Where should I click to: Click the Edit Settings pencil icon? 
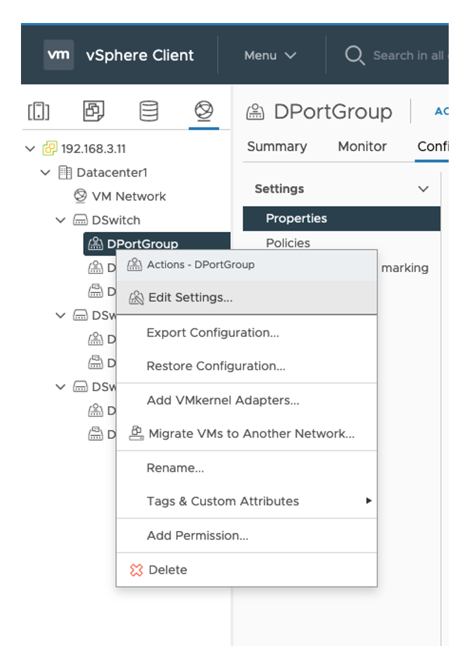(136, 298)
